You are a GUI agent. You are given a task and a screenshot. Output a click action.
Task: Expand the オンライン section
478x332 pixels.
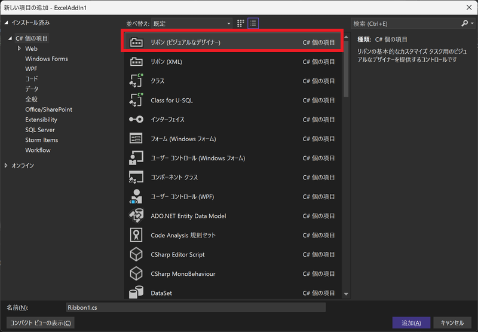coord(7,165)
